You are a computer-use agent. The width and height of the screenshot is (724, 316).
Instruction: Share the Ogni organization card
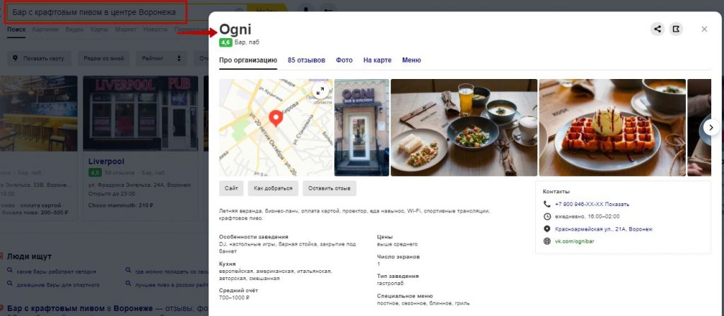pyautogui.click(x=658, y=29)
